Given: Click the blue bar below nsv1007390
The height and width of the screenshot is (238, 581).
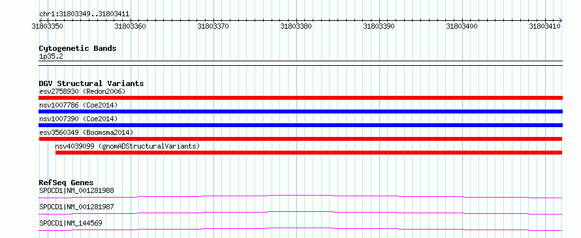Looking at the screenshot, I should 300,125.
